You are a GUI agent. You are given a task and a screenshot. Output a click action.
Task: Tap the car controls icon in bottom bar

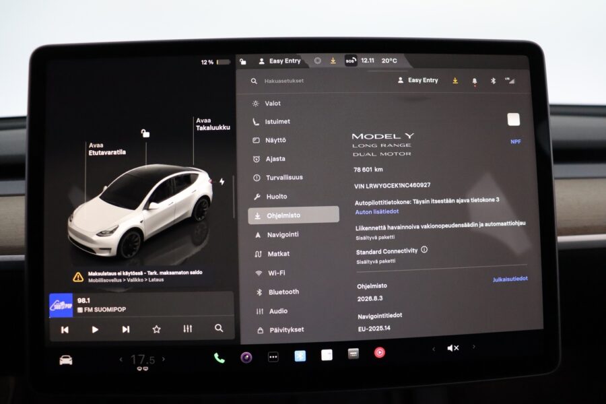click(x=66, y=360)
